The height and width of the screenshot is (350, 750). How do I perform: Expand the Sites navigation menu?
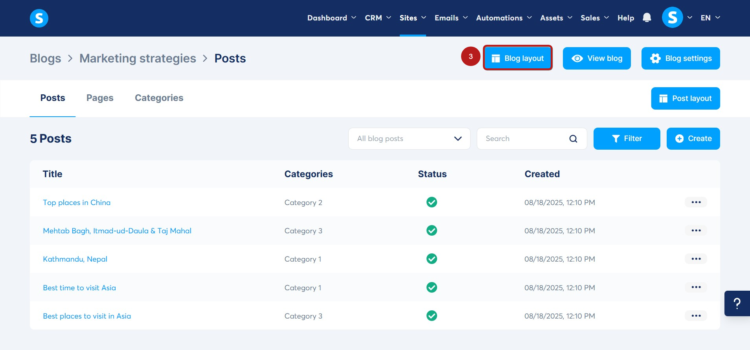(x=412, y=18)
